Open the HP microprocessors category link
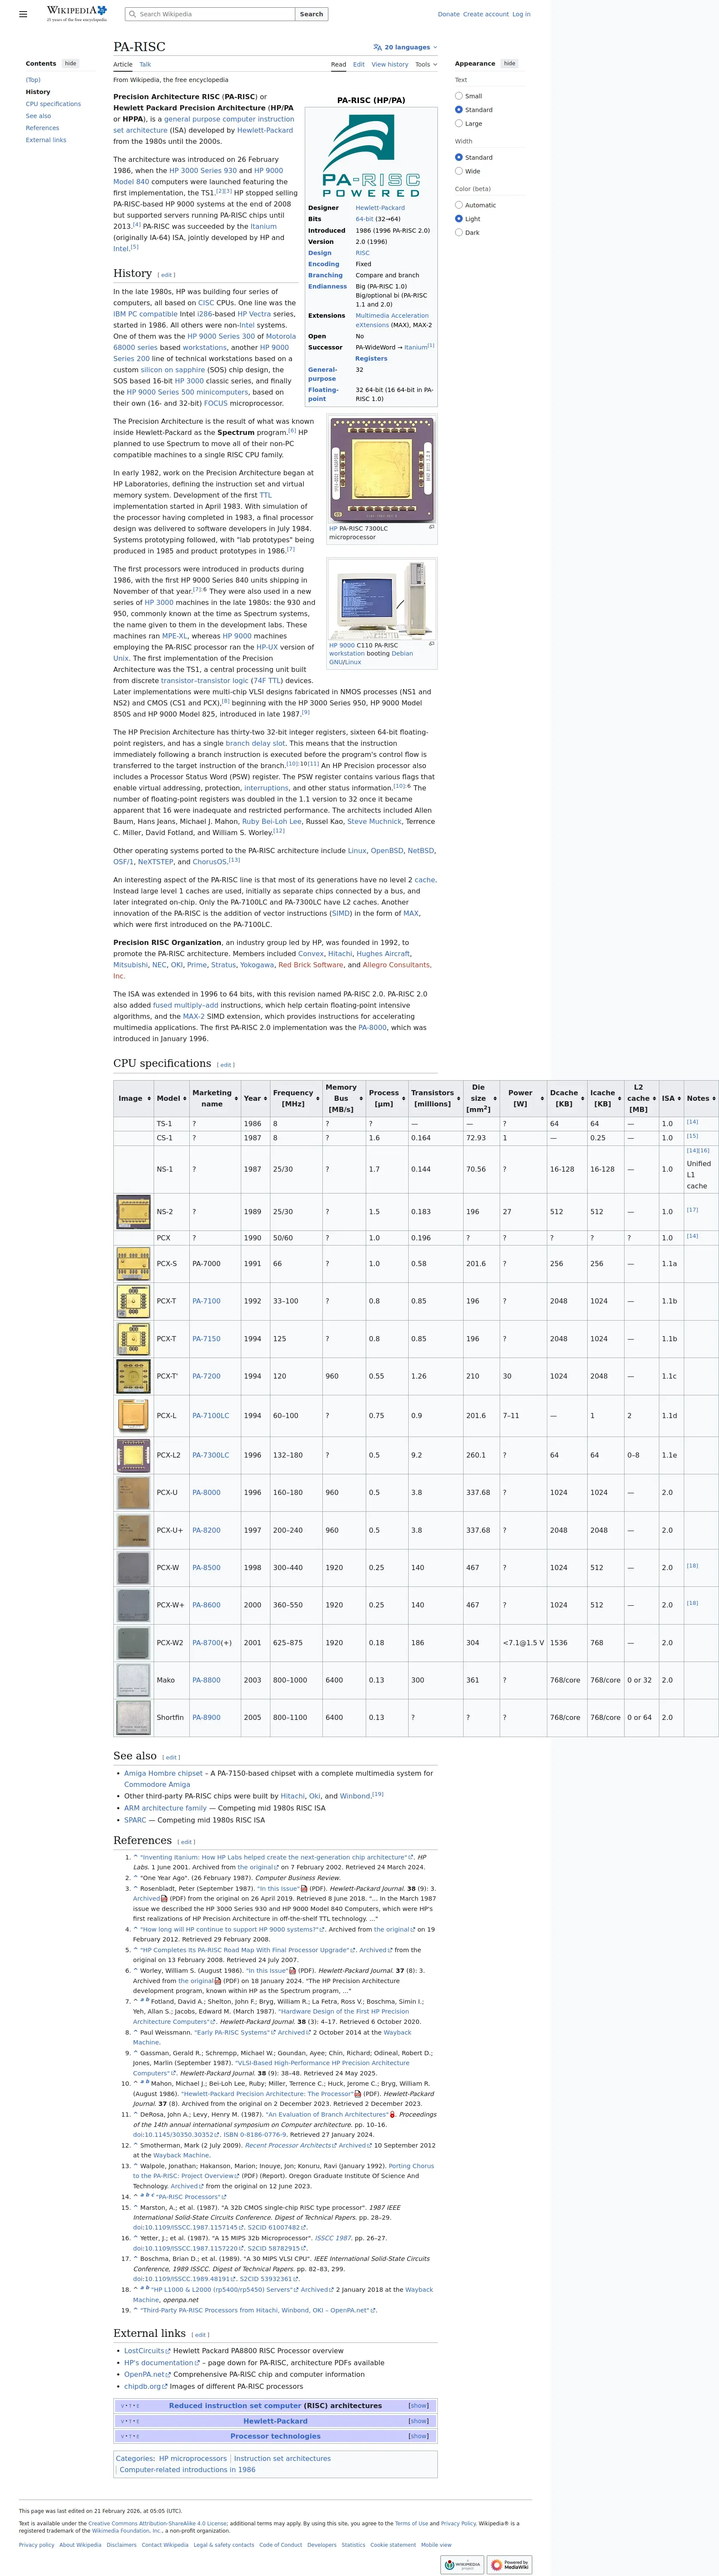Viewport: 719px width, 2576px height. [x=193, y=2458]
